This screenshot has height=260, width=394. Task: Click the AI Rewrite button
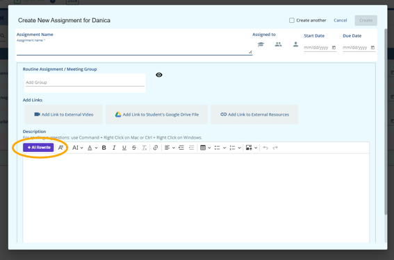pyautogui.click(x=38, y=148)
